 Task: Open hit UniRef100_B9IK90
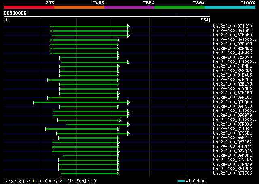coord(232,26)
